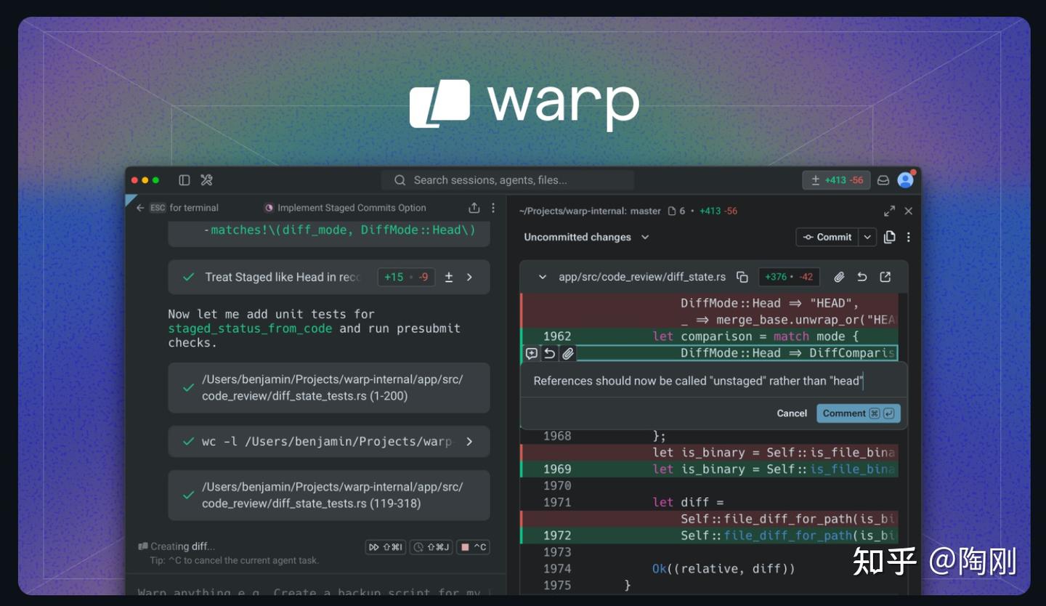
Task: Click the +376 -42 change count badge
Action: 789,277
